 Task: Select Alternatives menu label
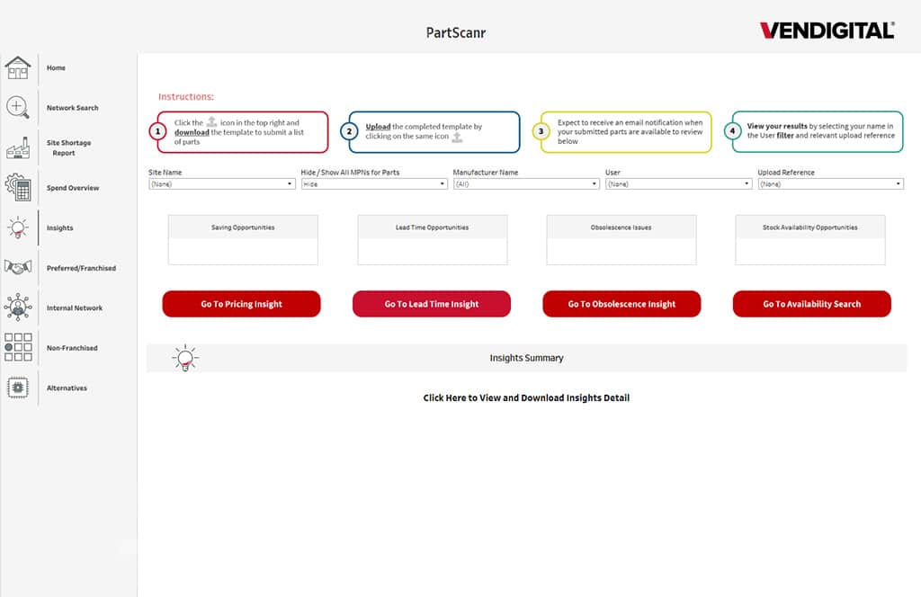pyautogui.click(x=67, y=388)
